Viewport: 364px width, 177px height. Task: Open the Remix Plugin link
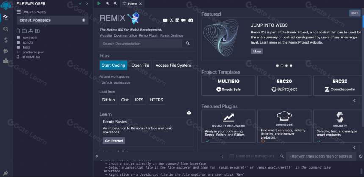149,35
